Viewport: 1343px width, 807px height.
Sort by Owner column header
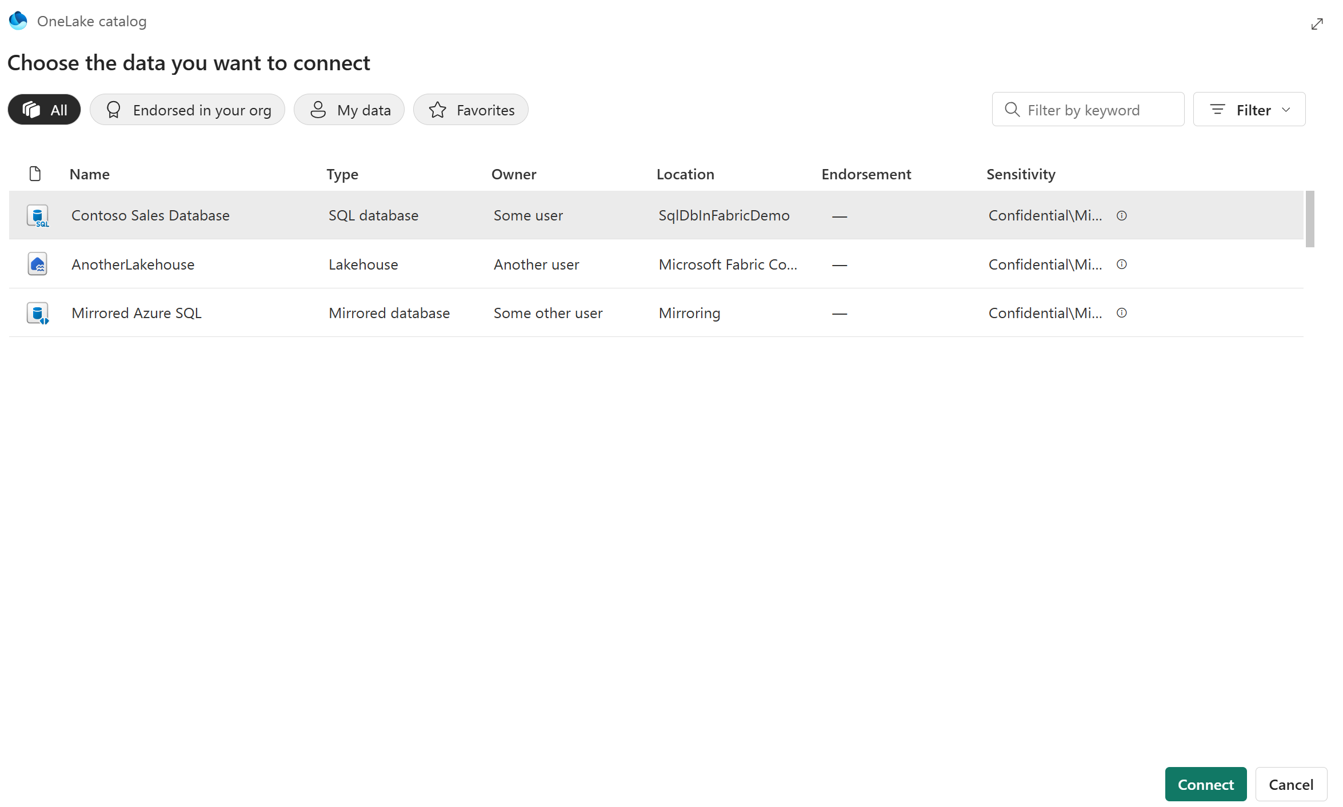(x=514, y=174)
